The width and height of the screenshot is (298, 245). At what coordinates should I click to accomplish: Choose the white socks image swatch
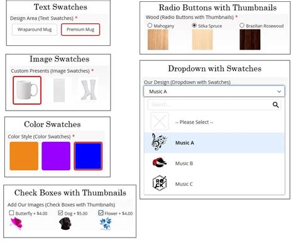(89, 90)
